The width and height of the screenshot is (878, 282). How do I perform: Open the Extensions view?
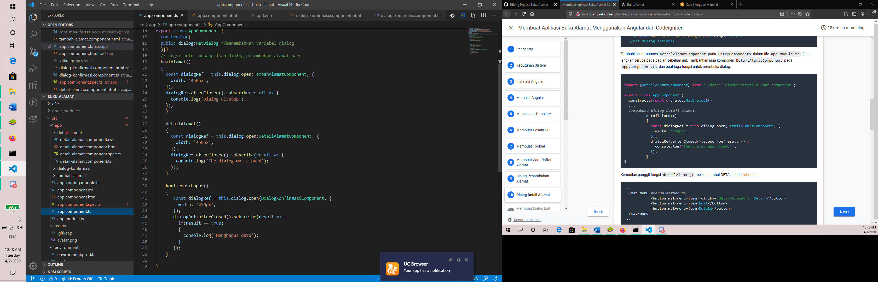(x=33, y=85)
